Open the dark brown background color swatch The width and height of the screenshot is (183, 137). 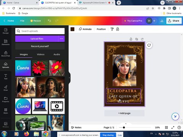coord(72,29)
